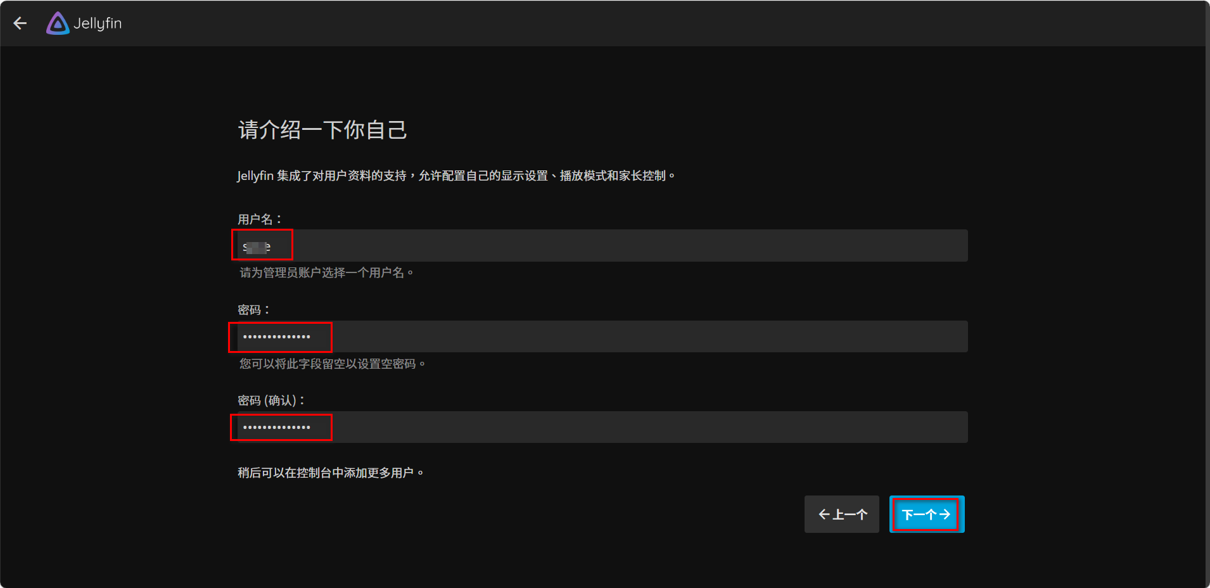Click the 密码 (确认): field label

[271, 400]
